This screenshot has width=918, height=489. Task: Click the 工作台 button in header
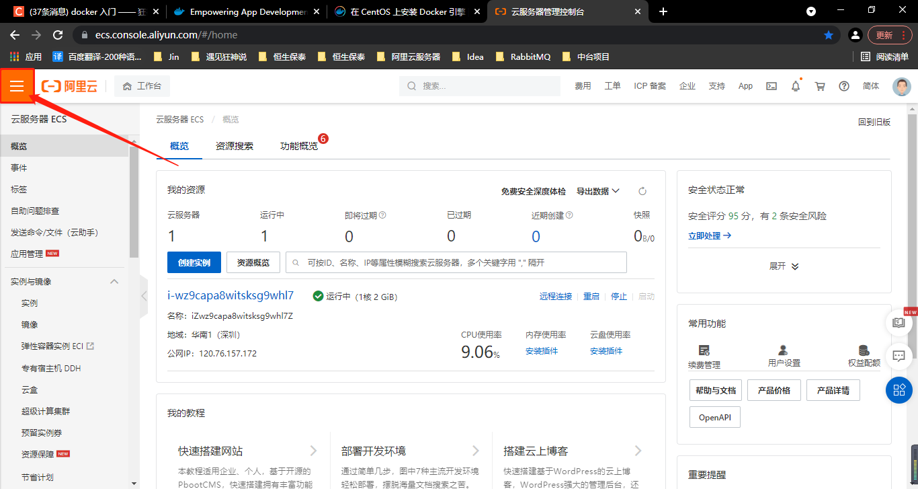(142, 86)
